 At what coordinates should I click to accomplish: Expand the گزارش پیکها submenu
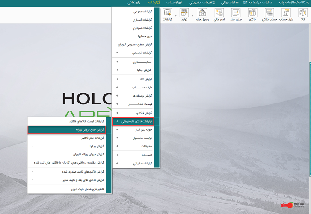67,146
